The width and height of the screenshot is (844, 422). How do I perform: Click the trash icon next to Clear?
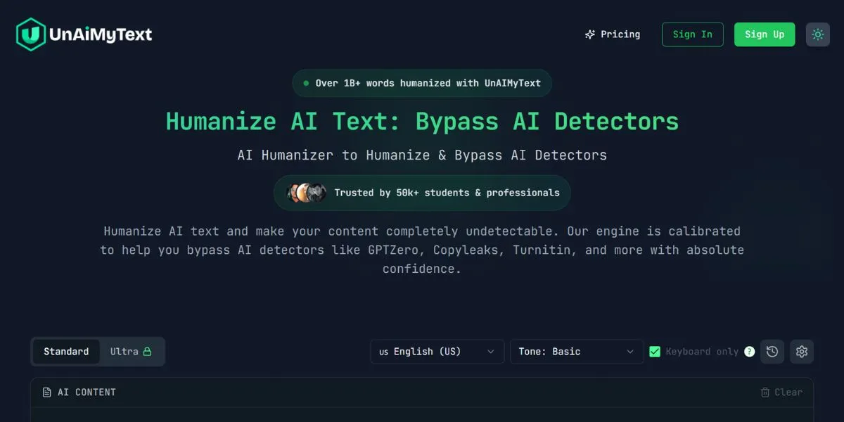765,392
